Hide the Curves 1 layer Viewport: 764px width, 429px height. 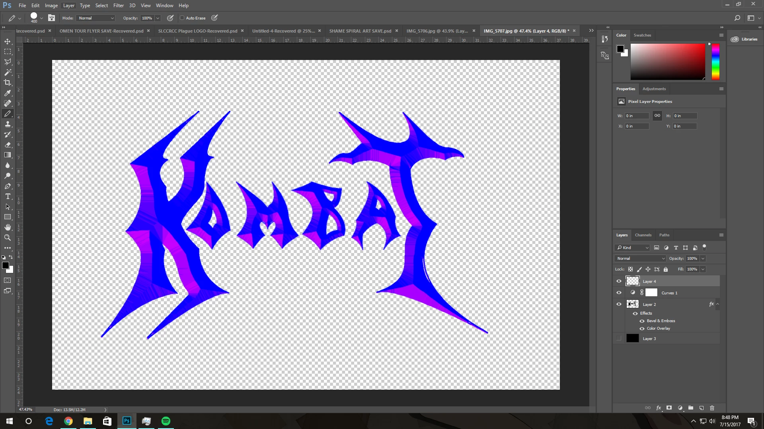coord(619,293)
